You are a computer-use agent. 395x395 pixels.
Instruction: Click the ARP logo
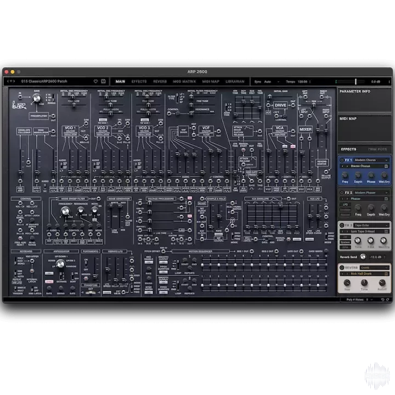click(x=19, y=105)
